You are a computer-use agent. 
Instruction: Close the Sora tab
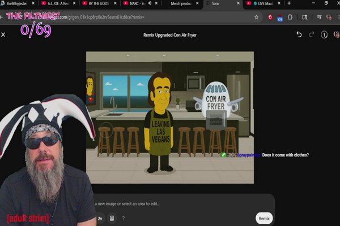pyautogui.click(x=239, y=3)
